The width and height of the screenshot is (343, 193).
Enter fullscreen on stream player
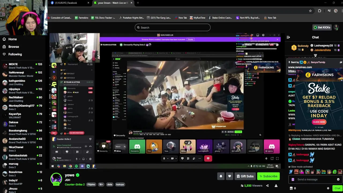pyautogui.click(x=277, y=158)
